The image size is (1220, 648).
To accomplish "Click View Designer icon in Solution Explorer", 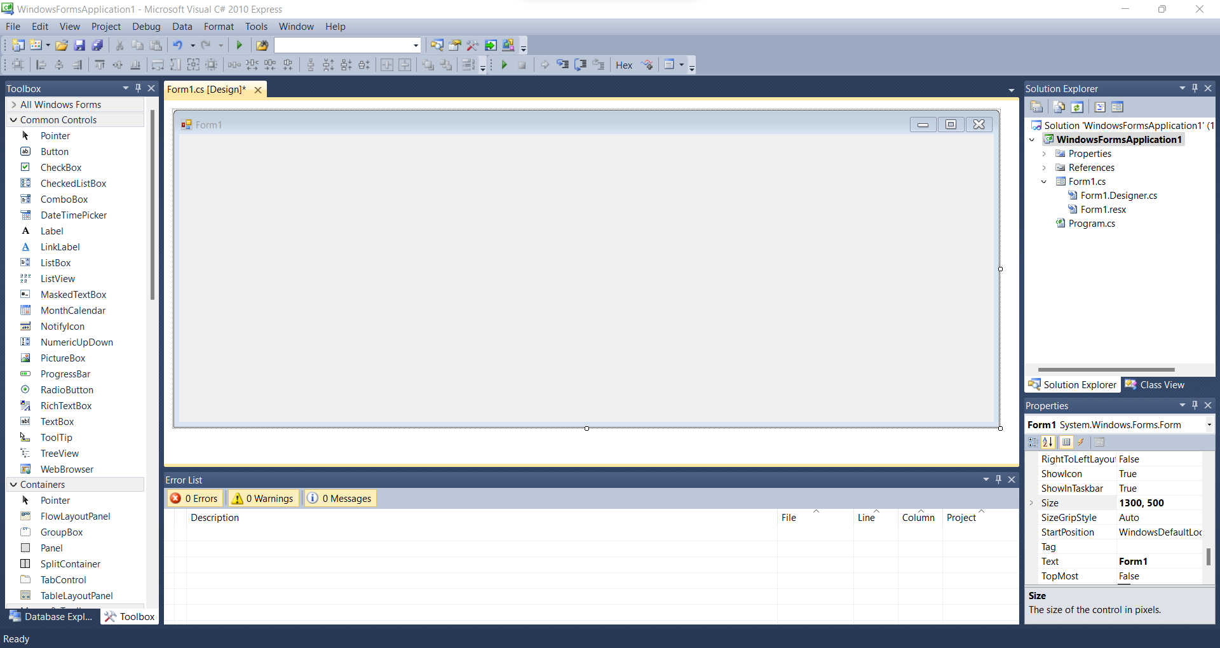I will [1118, 107].
